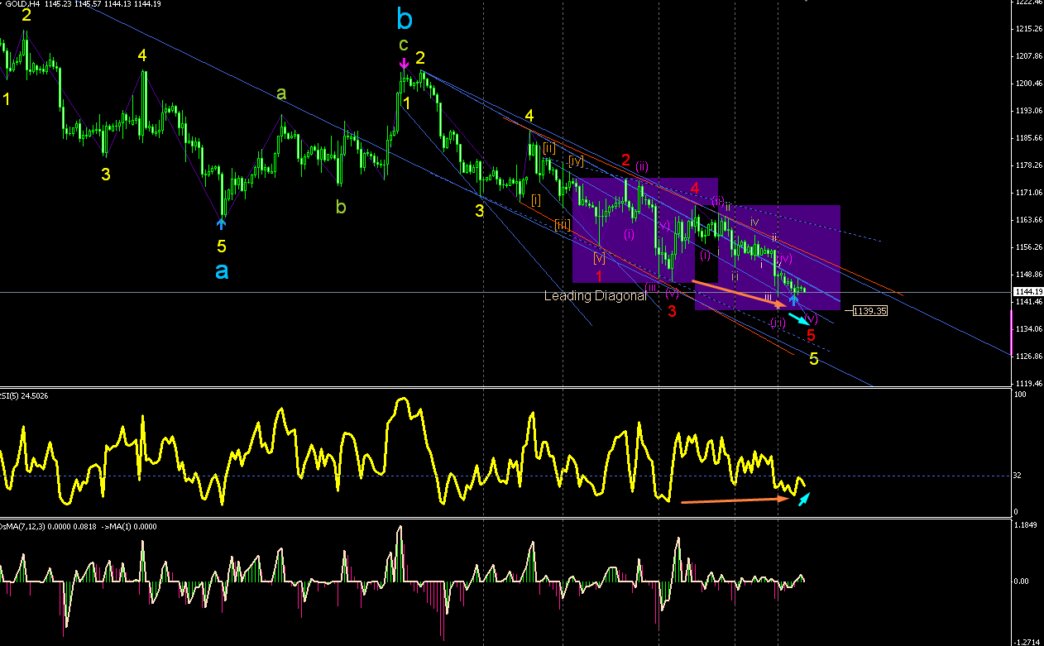This screenshot has width=1044, height=646.
Task: Click the chart shift triangle at chart top
Action: pyautogui.click(x=807, y=2)
